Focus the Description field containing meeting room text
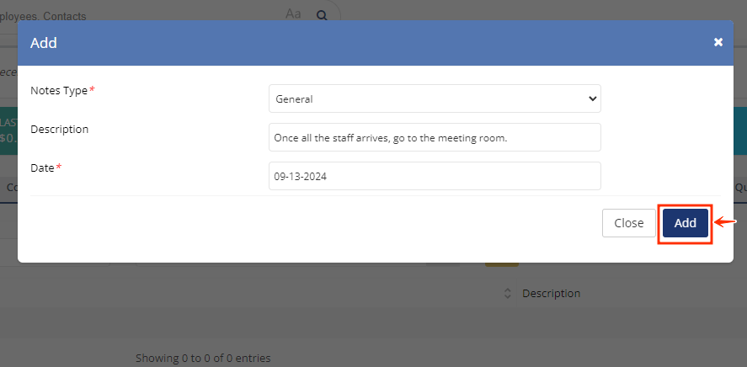The height and width of the screenshot is (367, 747). click(x=435, y=137)
